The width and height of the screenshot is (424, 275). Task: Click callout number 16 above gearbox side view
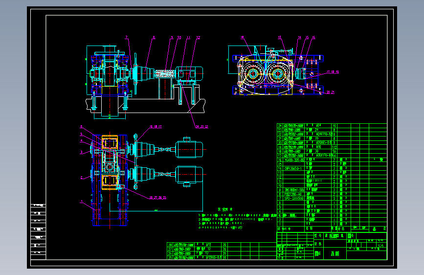[x=313, y=37]
